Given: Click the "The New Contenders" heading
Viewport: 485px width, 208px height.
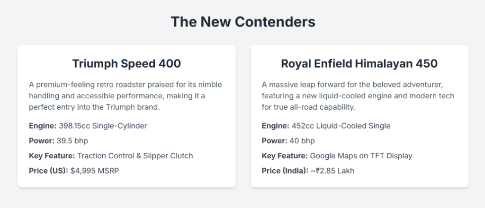Looking at the screenshot, I should click(242, 22).
